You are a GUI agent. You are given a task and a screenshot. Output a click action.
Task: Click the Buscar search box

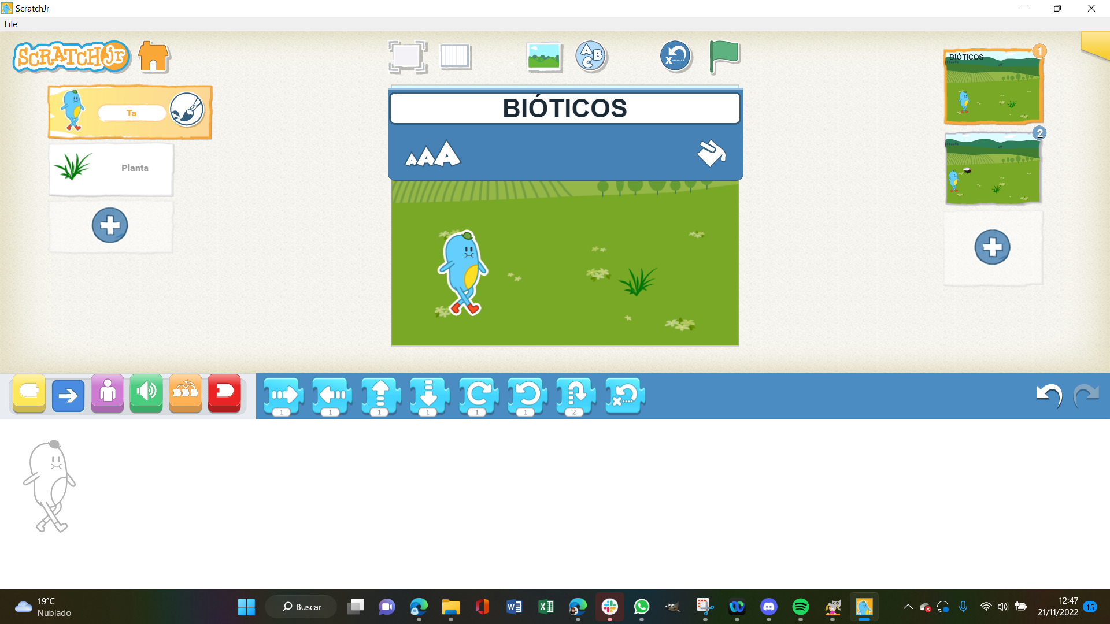301,607
